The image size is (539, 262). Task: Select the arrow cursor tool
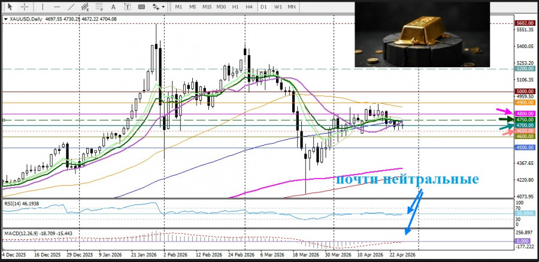click(x=10, y=7)
